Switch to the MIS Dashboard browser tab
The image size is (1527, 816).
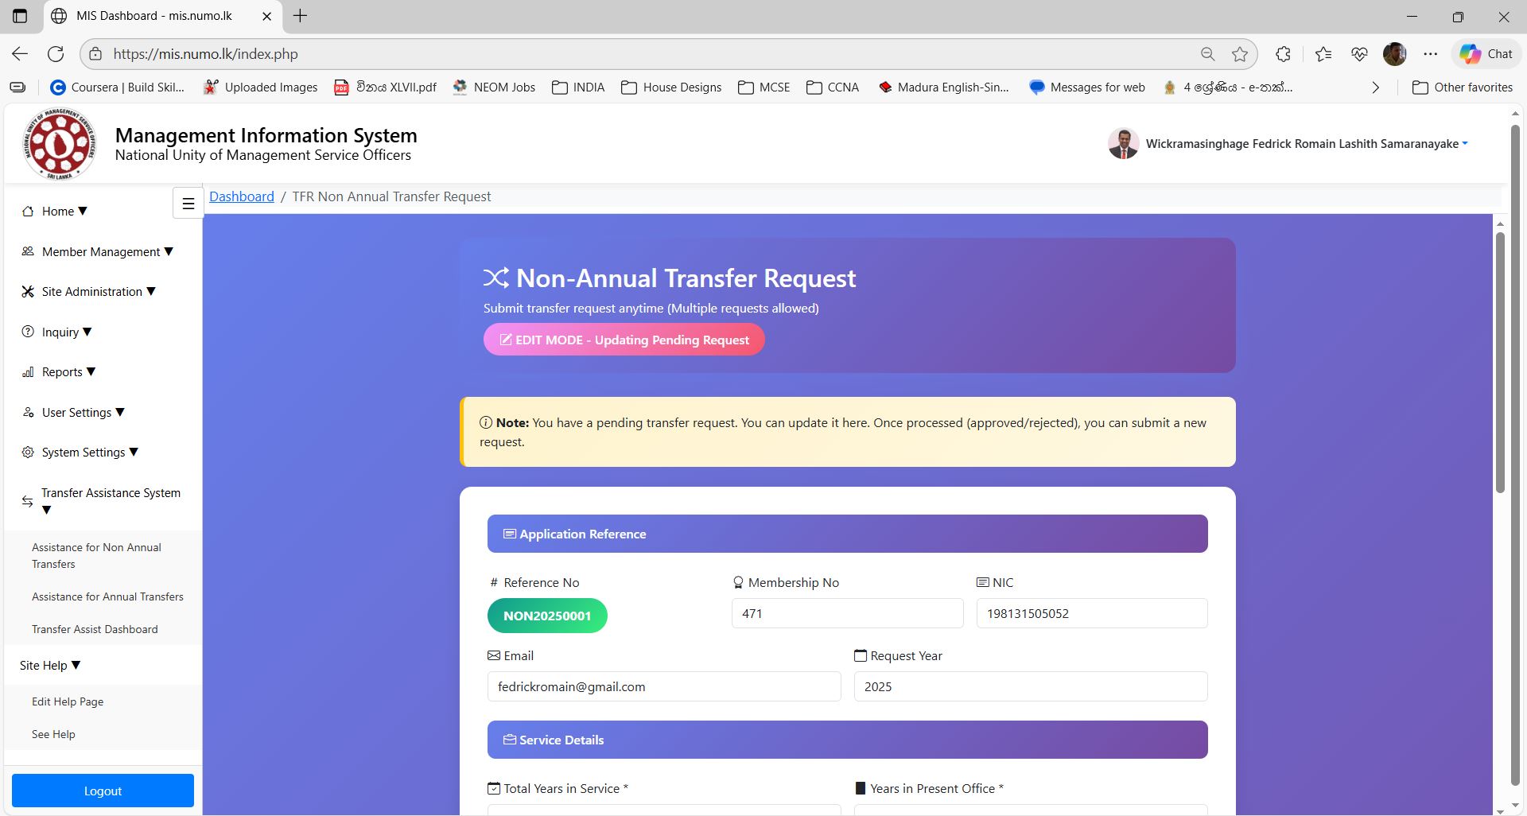[x=153, y=15]
